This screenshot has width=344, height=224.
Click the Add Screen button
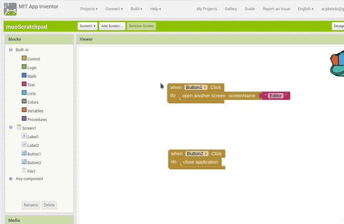click(112, 26)
